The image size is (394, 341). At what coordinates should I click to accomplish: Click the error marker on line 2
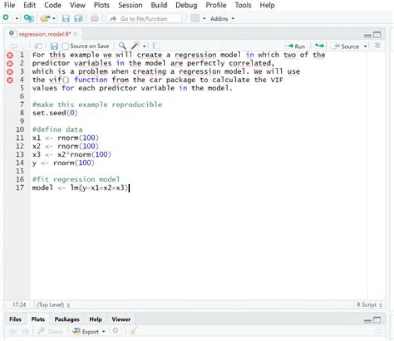[10, 63]
